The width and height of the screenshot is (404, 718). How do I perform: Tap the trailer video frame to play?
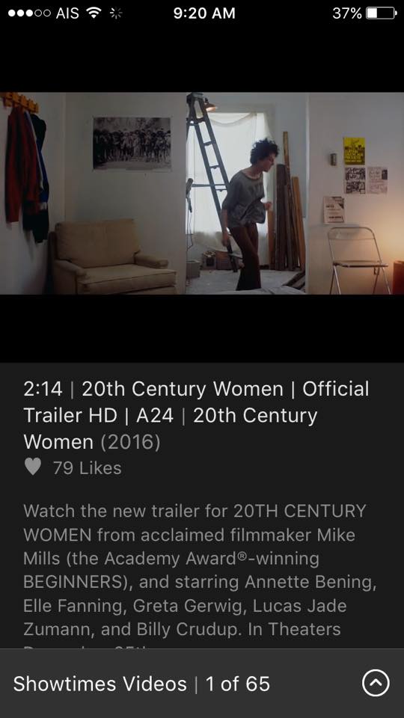(x=202, y=193)
